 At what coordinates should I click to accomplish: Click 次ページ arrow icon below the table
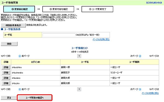point(140,89)
